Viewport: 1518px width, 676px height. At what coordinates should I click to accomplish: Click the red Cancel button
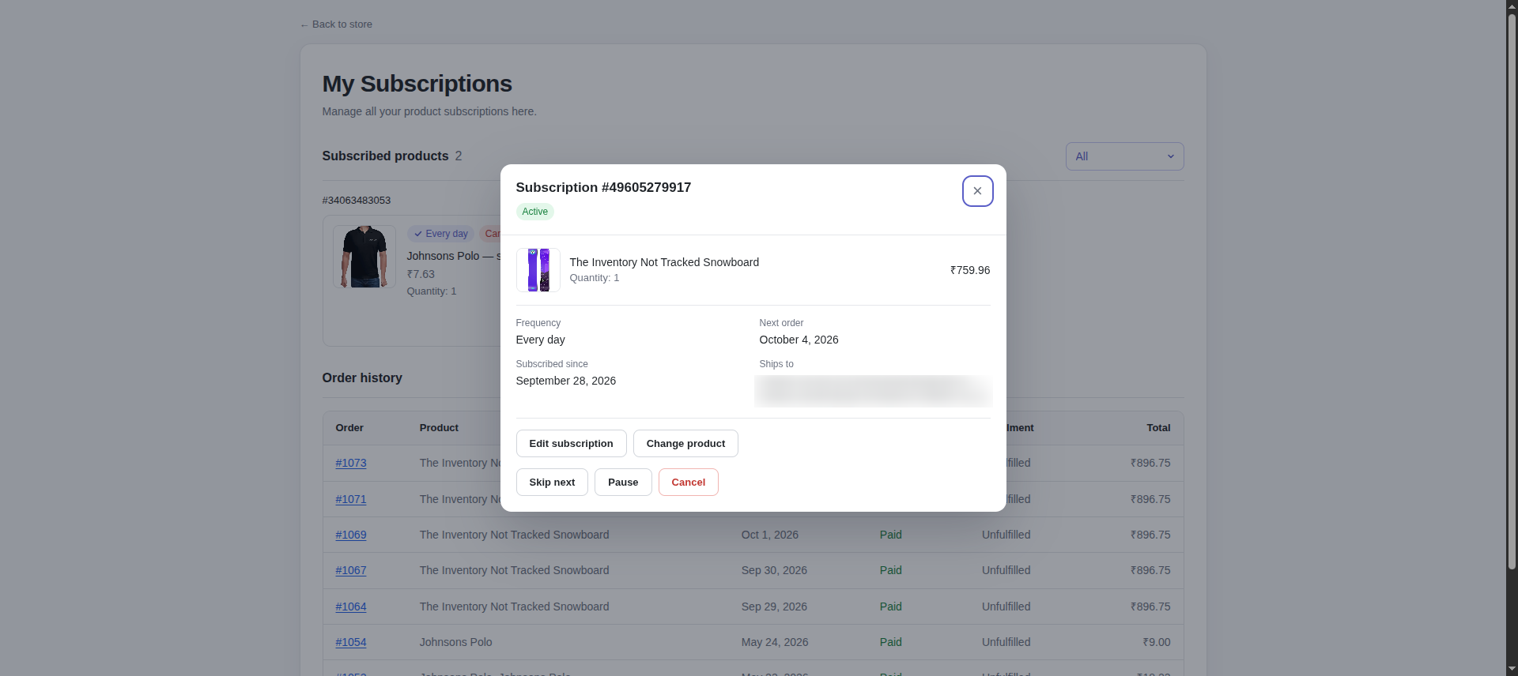click(x=688, y=483)
